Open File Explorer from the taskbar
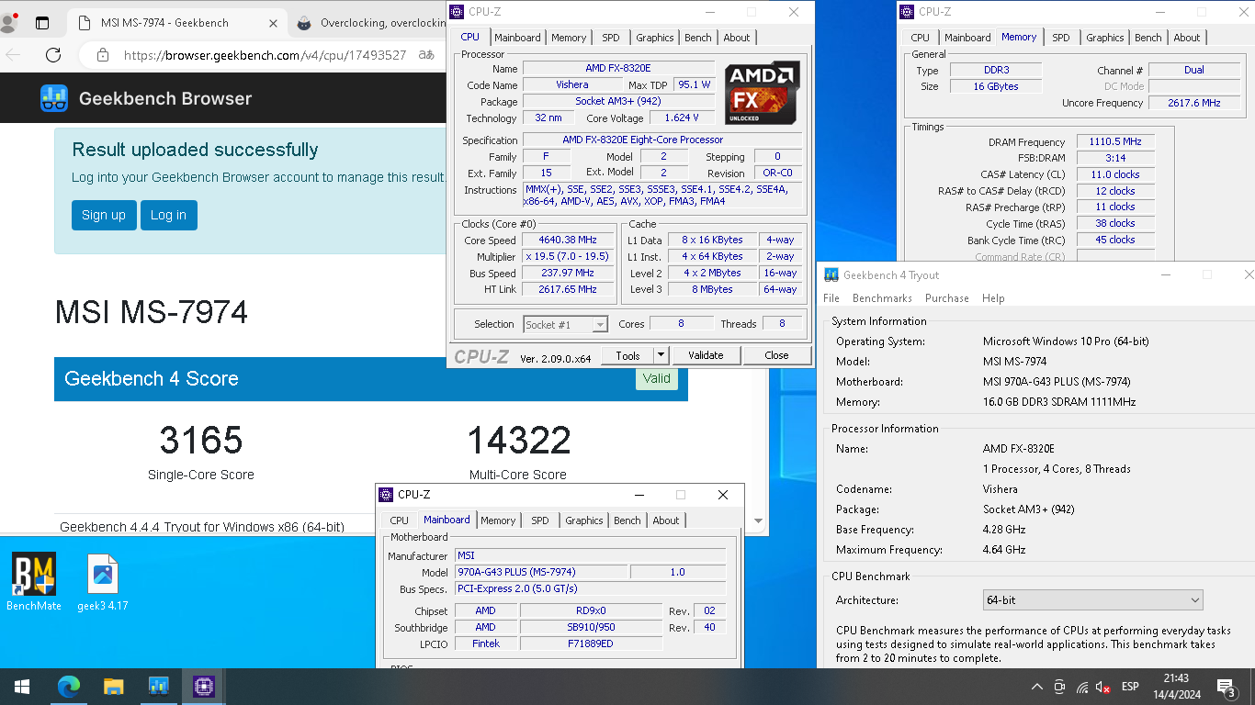 click(x=113, y=687)
